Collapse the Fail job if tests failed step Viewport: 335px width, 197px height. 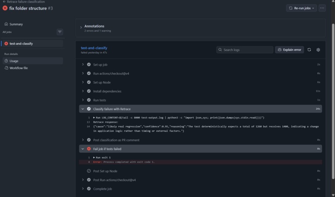pyautogui.click(x=83, y=149)
